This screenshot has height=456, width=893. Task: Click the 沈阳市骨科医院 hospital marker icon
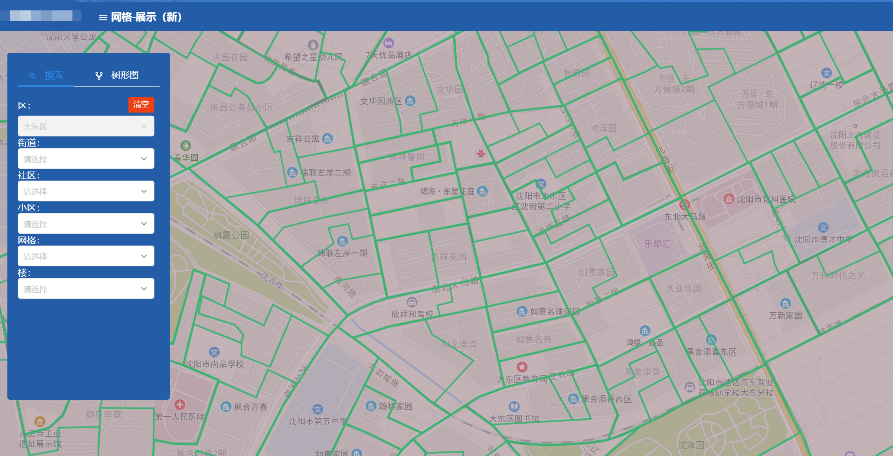pyautogui.click(x=729, y=199)
